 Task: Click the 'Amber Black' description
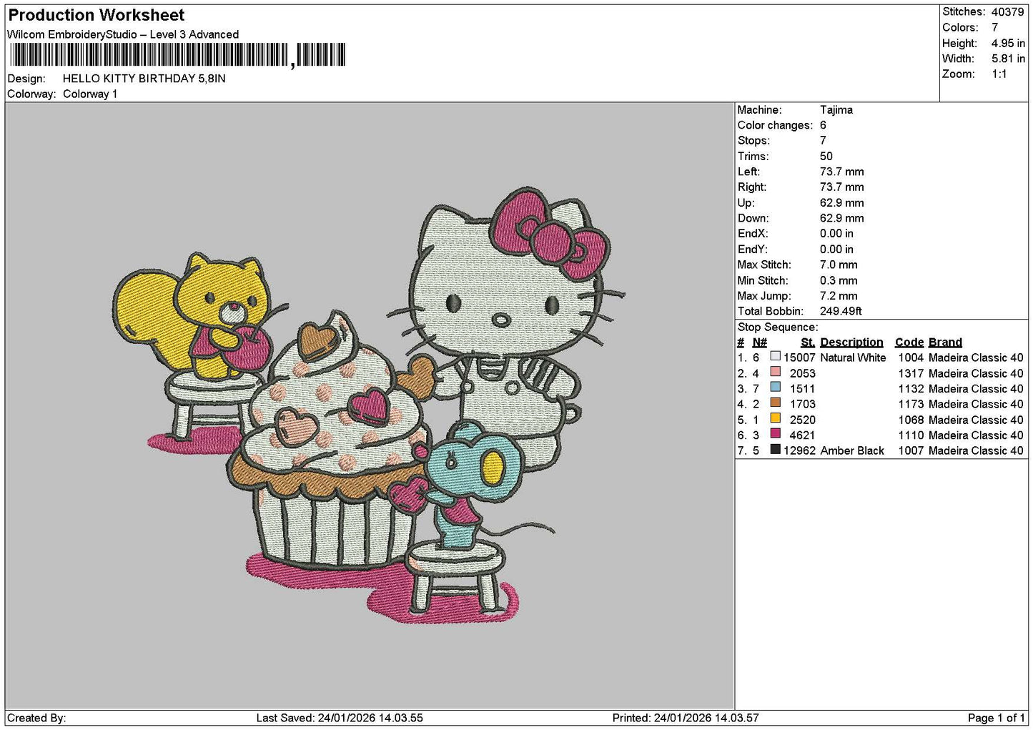(x=852, y=450)
